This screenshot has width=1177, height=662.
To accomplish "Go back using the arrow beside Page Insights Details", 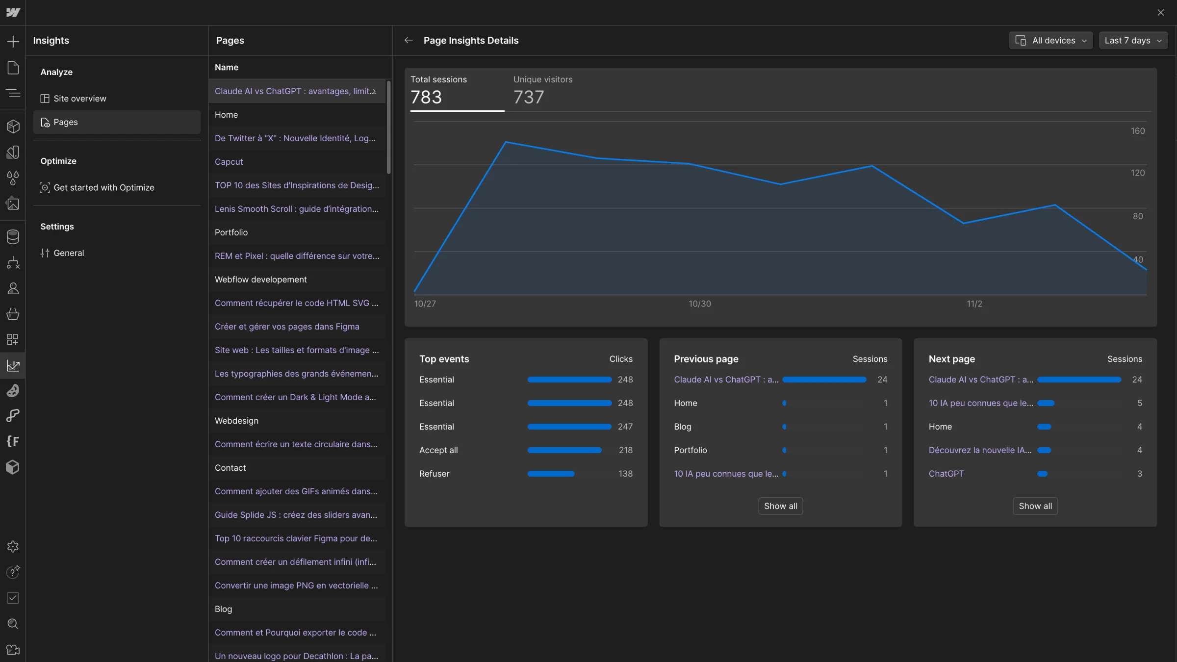I will (x=409, y=40).
